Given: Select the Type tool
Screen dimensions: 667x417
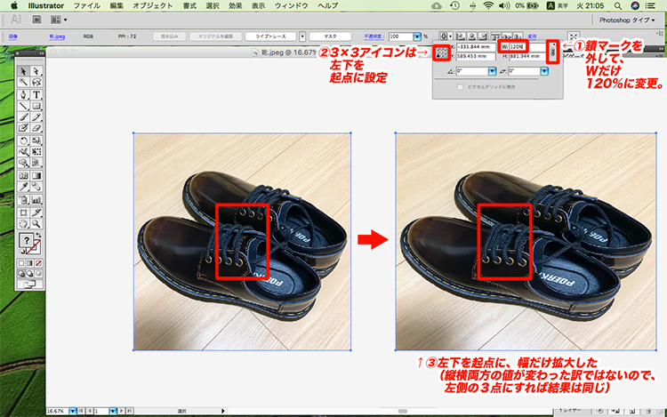Looking at the screenshot, I should pyautogui.click(x=36, y=94).
